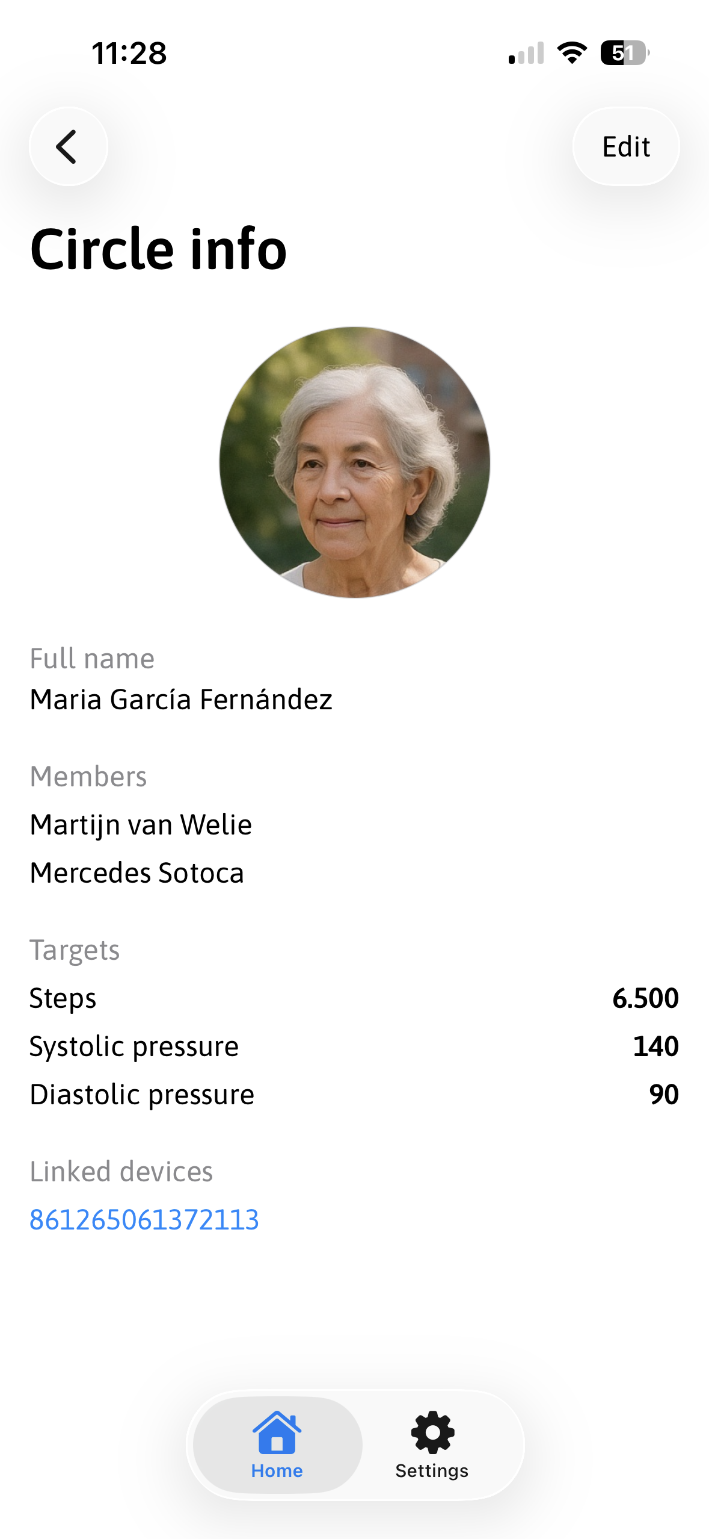
Task: Tap the Steps target label
Action: pos(63,998)
